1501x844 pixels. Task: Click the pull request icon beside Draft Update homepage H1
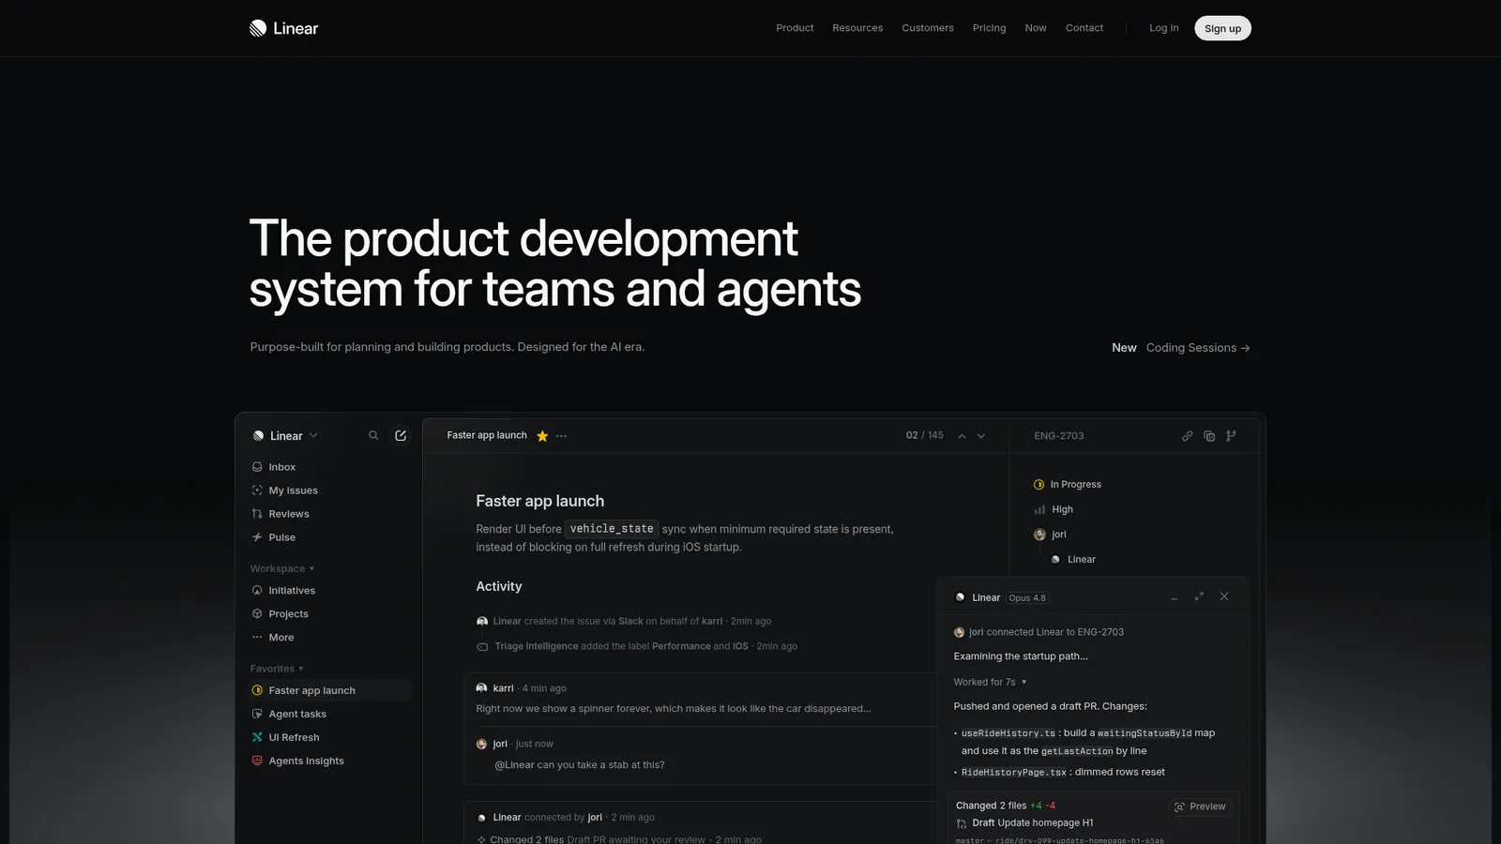pos(962,823)
